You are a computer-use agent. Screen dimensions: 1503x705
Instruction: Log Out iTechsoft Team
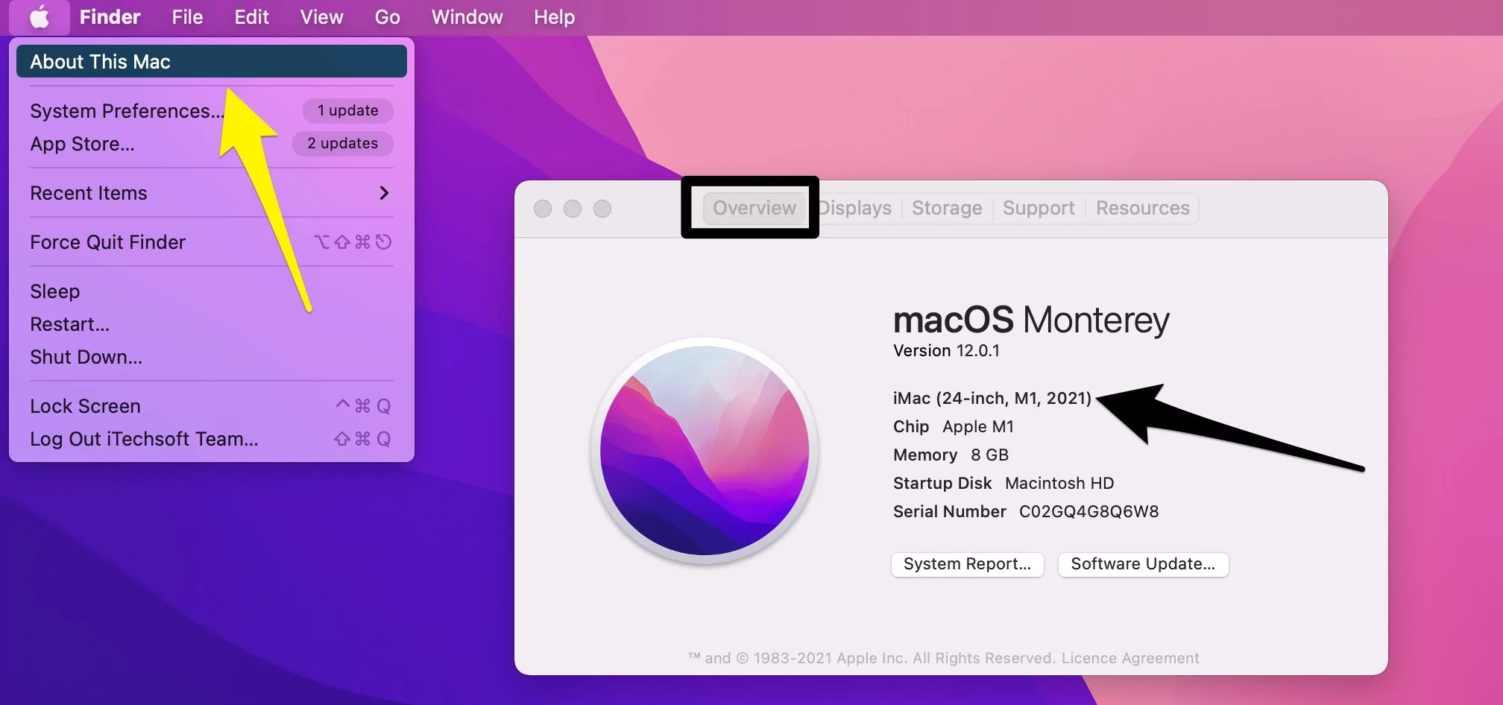pos(144,439)
